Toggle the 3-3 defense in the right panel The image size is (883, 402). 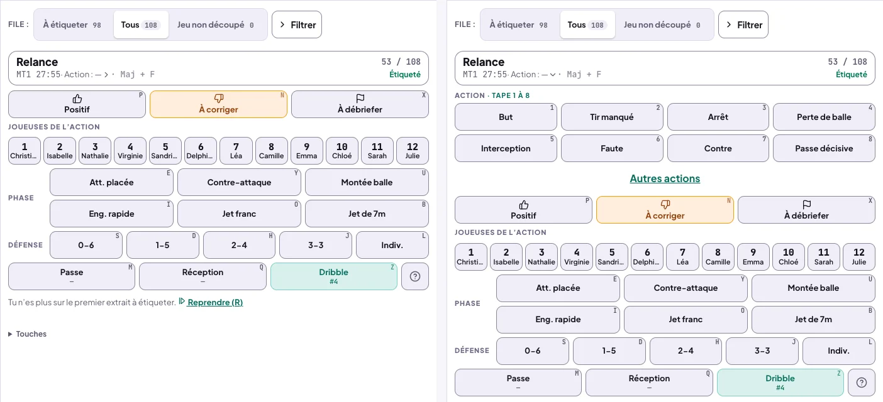click(x=762, y=350)
